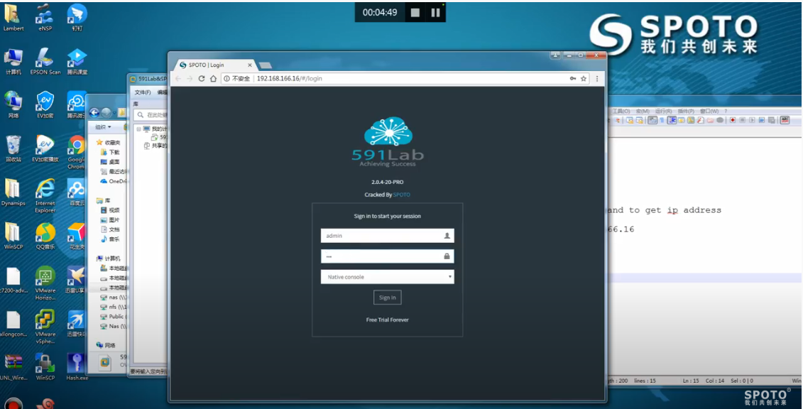The image size is (803, 409).
Task: Click the 591Lab cloud logo
Action: pyautogui.click(x=388, y=141)
